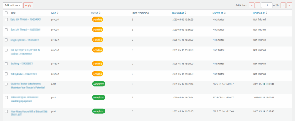
Task: Click the last green completed status badge
Action: tap(99, 111)
